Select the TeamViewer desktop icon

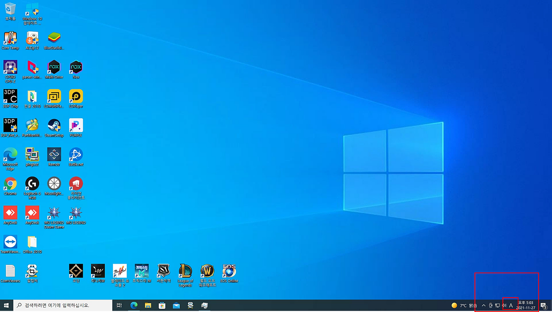click(10, 244)
